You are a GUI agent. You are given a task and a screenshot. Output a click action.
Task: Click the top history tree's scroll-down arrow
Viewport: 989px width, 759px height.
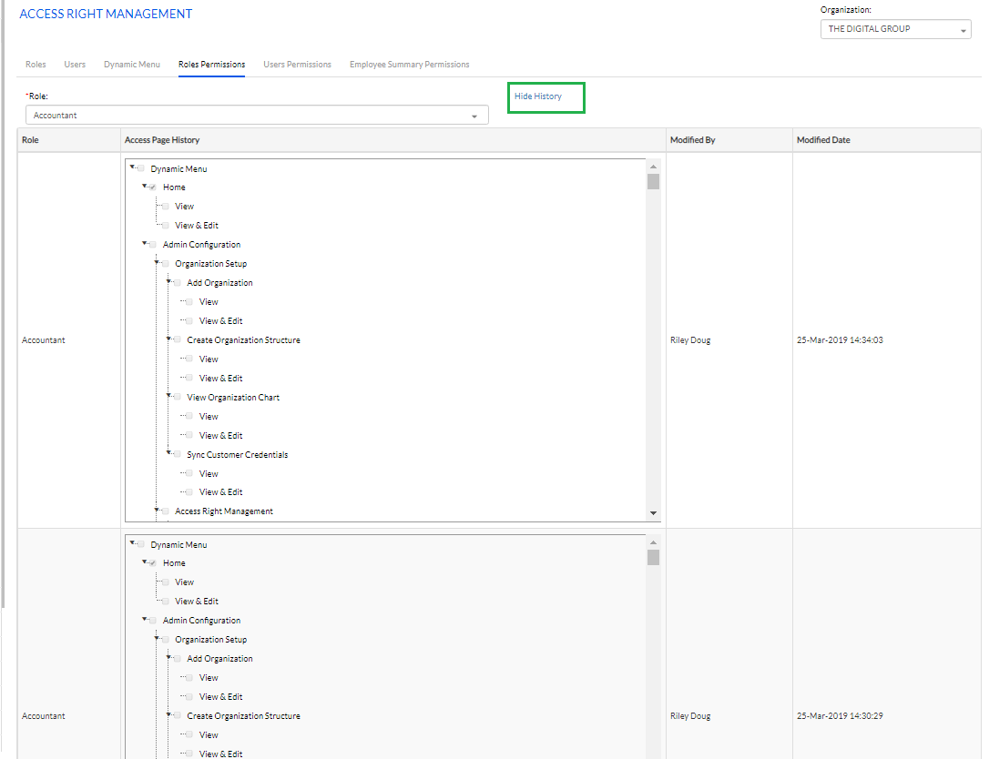click(653, 513)
